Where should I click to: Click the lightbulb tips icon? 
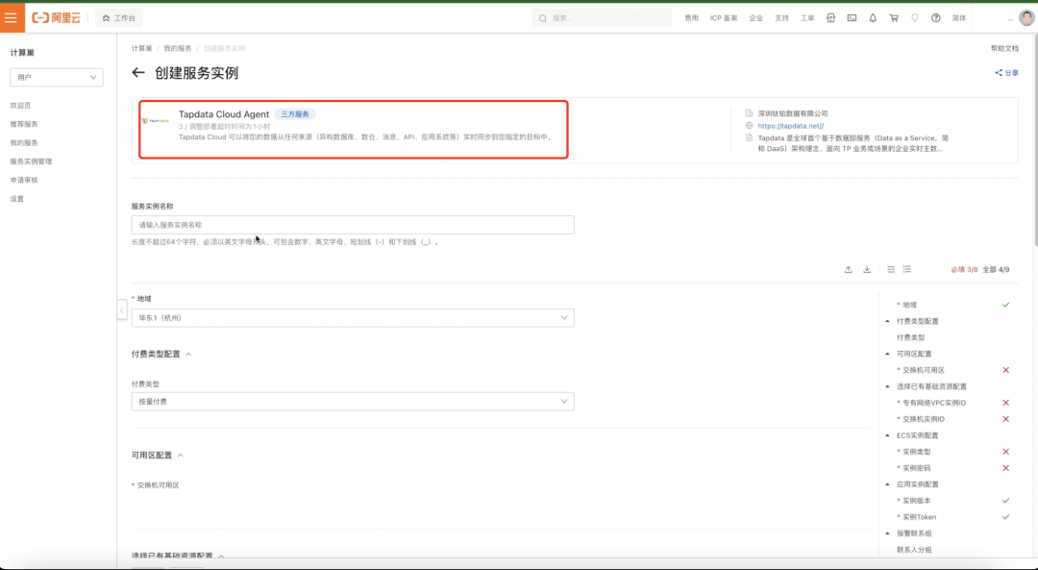[915, 18]
